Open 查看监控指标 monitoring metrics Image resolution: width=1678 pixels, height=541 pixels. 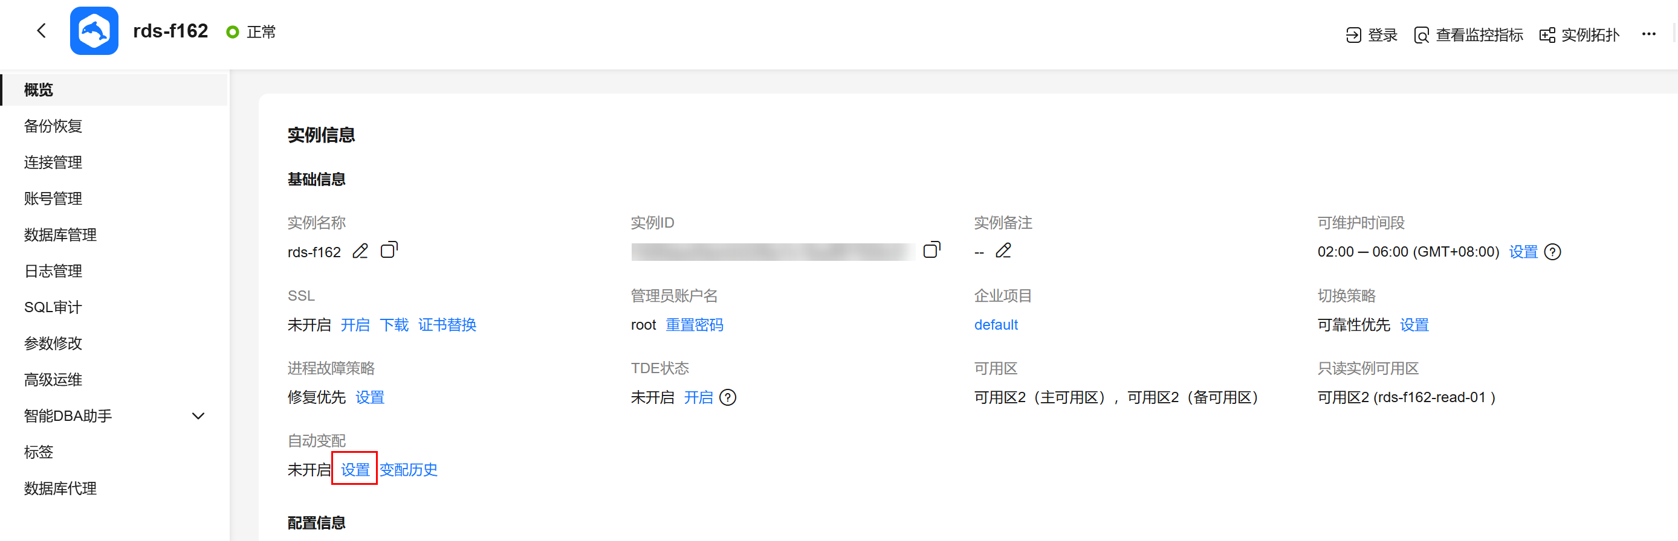[x=1469, y=34]
